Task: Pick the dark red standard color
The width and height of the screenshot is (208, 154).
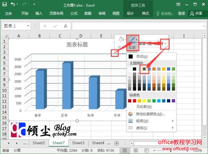Action: [130, 101]
